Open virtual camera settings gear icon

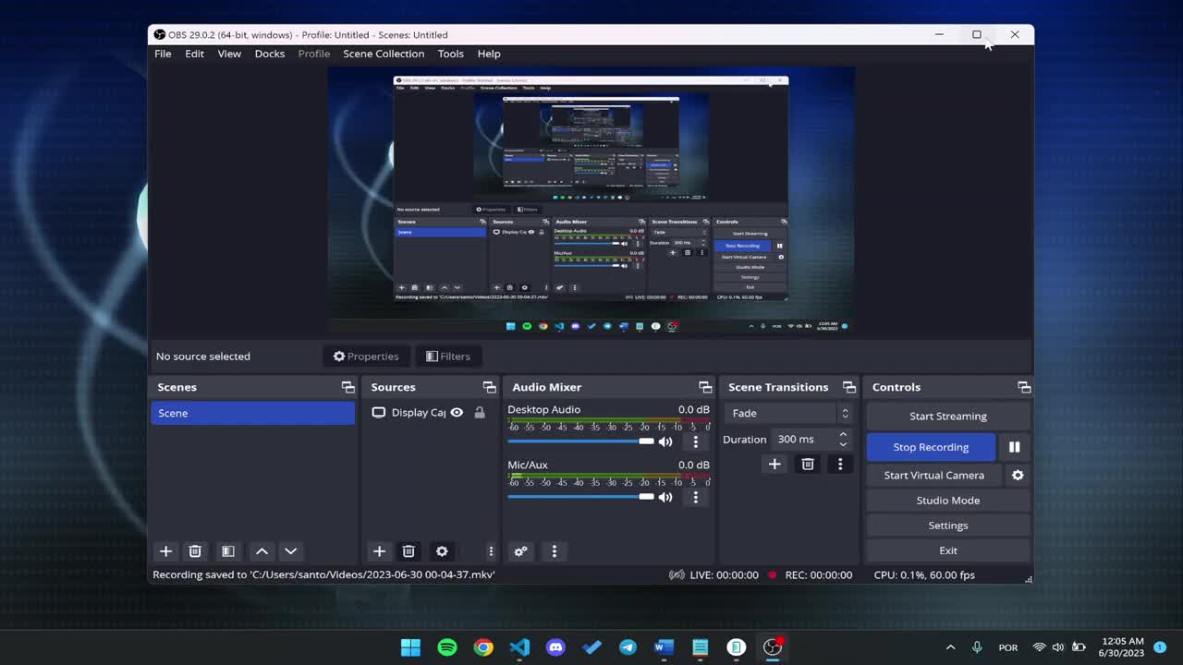point(1018,475)
